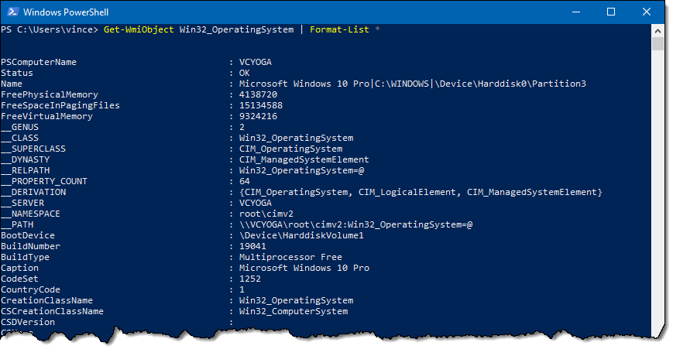Click the Status value OK

click(244, 73)
